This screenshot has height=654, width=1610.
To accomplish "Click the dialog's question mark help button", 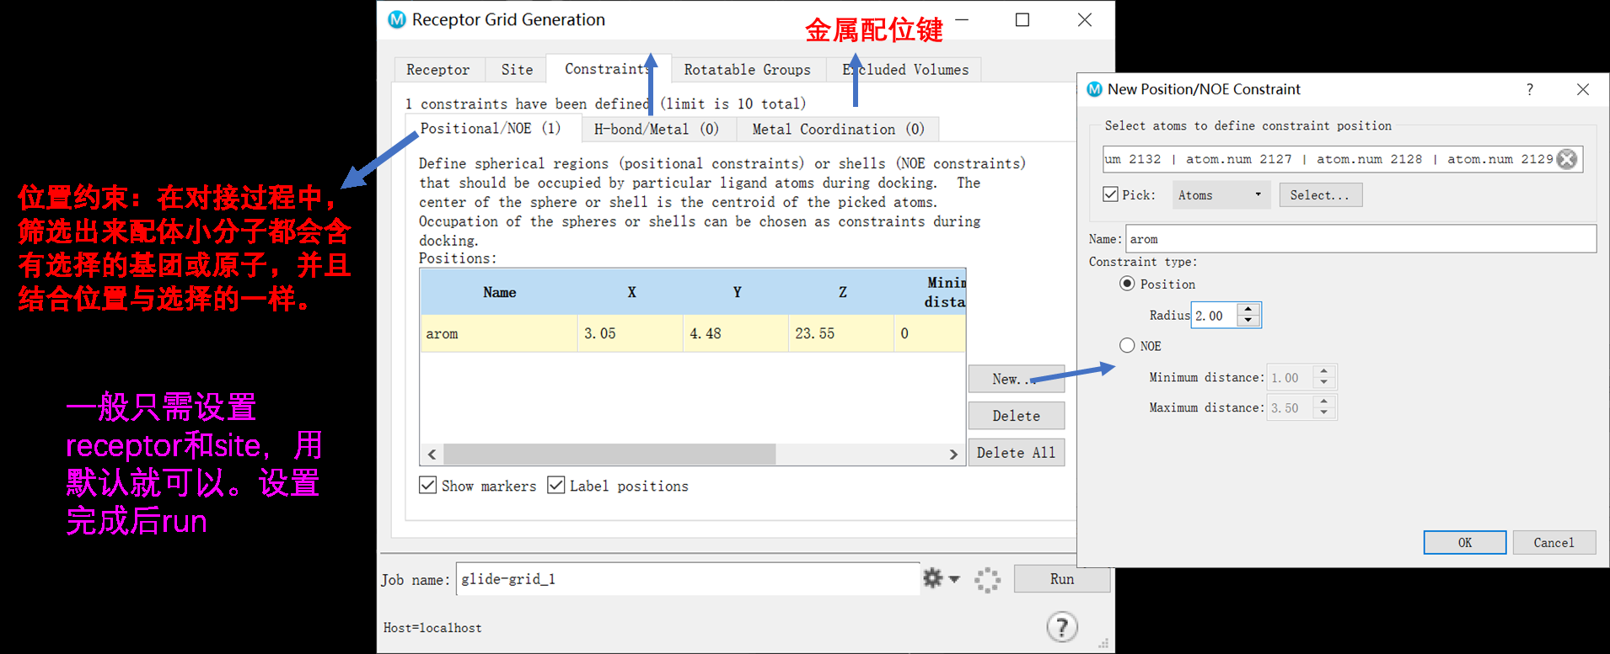I will [x=1529, y=89].
